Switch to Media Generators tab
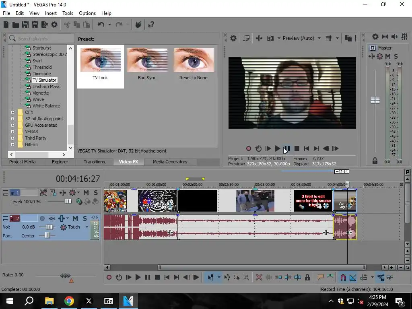Image resolution: width=412 pixels, height=309 pixels. (x=170, y=162)
